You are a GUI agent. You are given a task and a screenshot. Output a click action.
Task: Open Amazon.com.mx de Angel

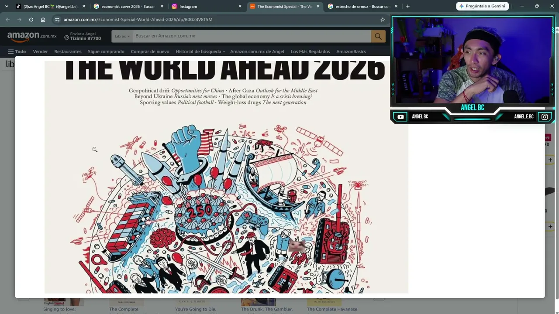click(x=257, y=51)
